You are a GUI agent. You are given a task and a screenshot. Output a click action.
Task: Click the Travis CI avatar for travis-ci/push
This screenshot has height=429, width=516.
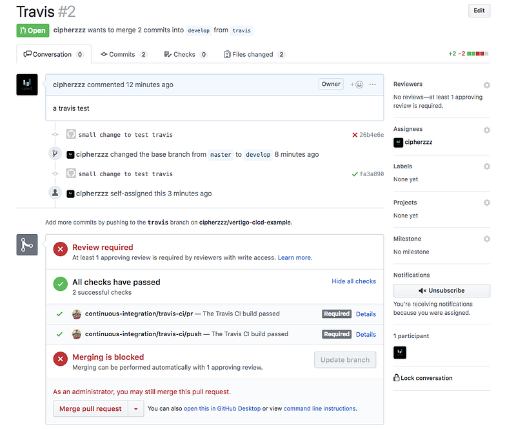(x=77, y=334)
